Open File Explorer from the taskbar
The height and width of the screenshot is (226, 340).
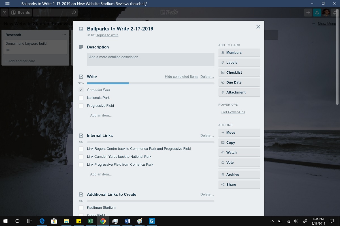pos(66,221)
